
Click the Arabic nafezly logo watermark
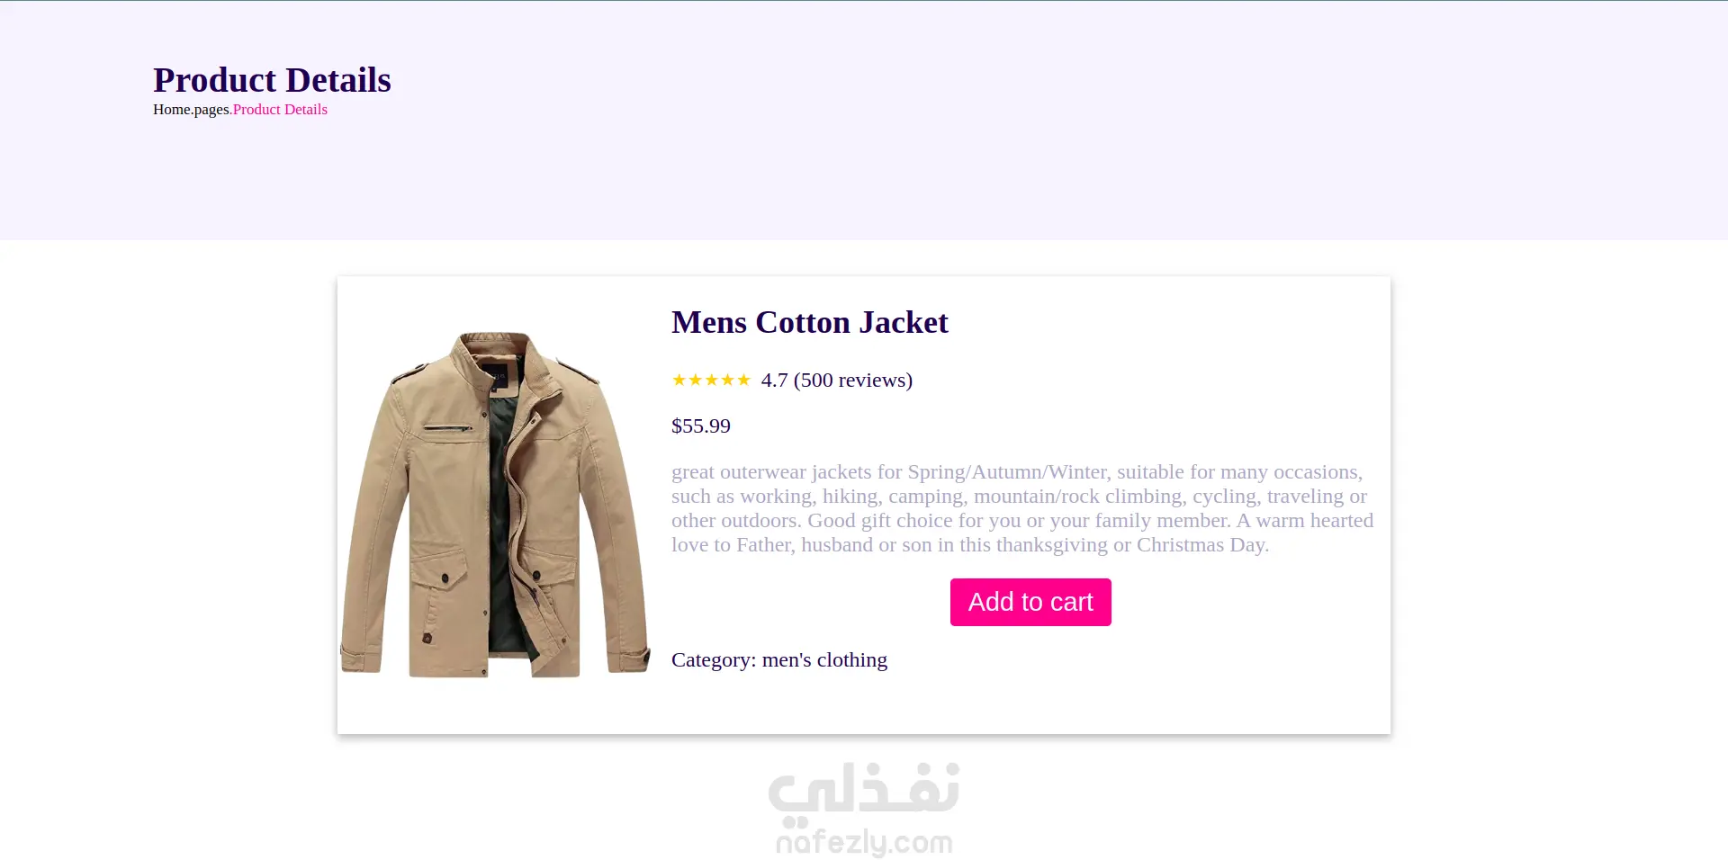point(864,792)
